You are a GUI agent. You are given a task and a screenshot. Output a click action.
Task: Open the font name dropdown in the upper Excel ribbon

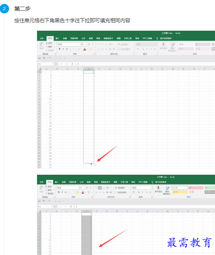coord(80,44)
